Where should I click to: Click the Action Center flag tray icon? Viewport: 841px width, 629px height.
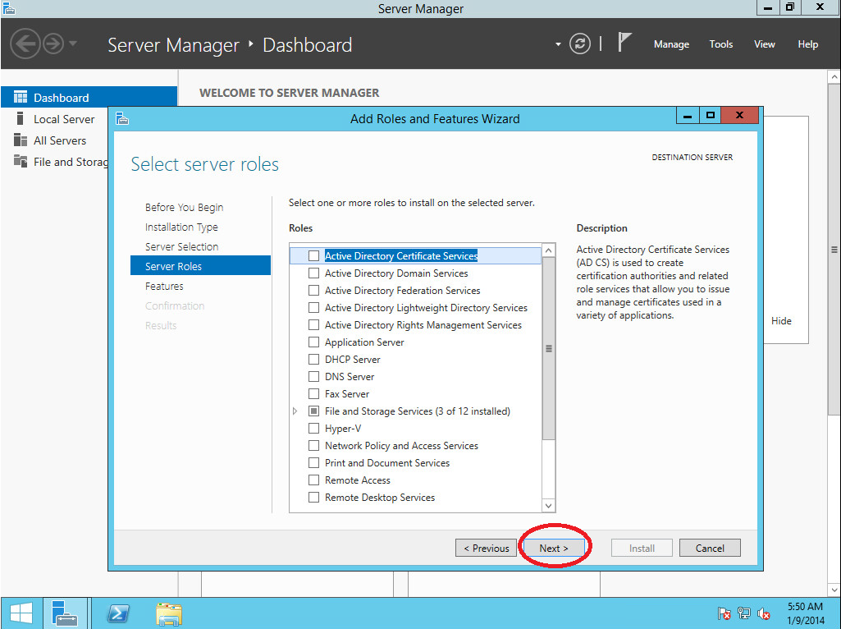pyautogui.click(x=724, y=613)
